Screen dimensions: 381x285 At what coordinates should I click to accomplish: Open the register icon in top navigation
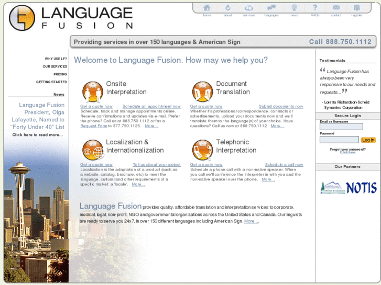(357, 8)
